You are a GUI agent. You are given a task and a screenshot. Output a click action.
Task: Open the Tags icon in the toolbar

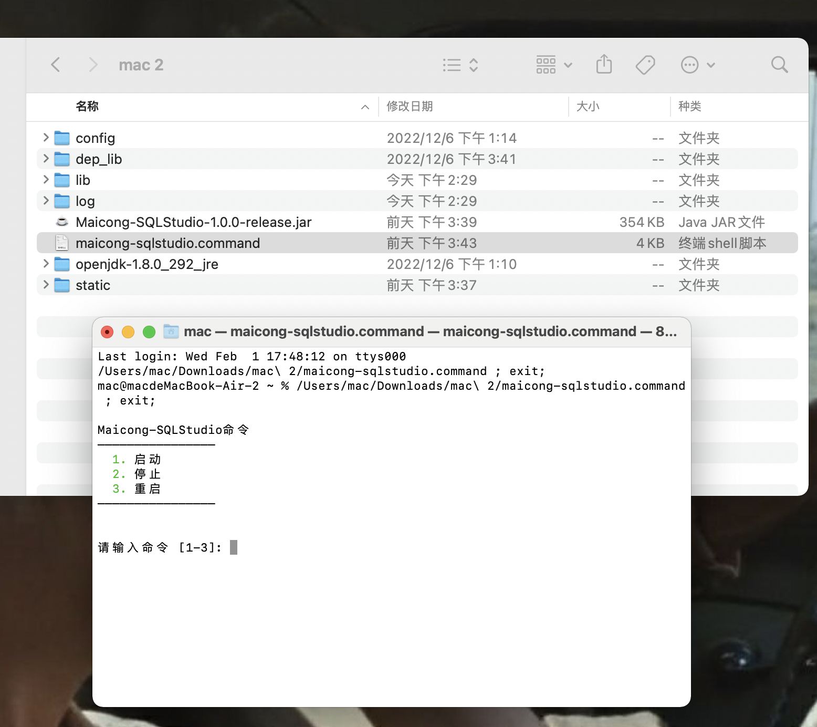coord(645,64)
